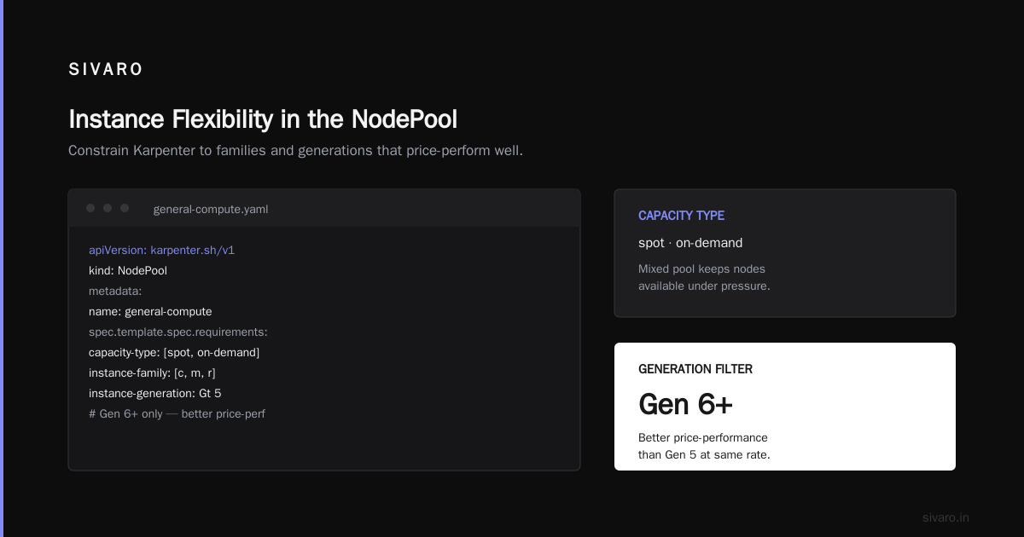Screen dimensions: 1024x537
Task: Click the 'Better price-performance' description text
Action: click(x=704, y=446)
